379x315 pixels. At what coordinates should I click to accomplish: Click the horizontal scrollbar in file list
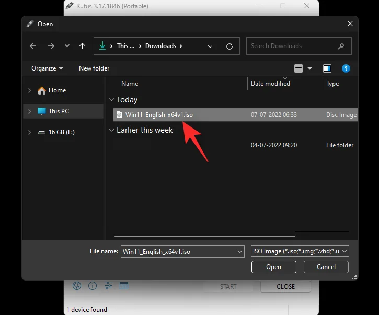click(205, 236)
